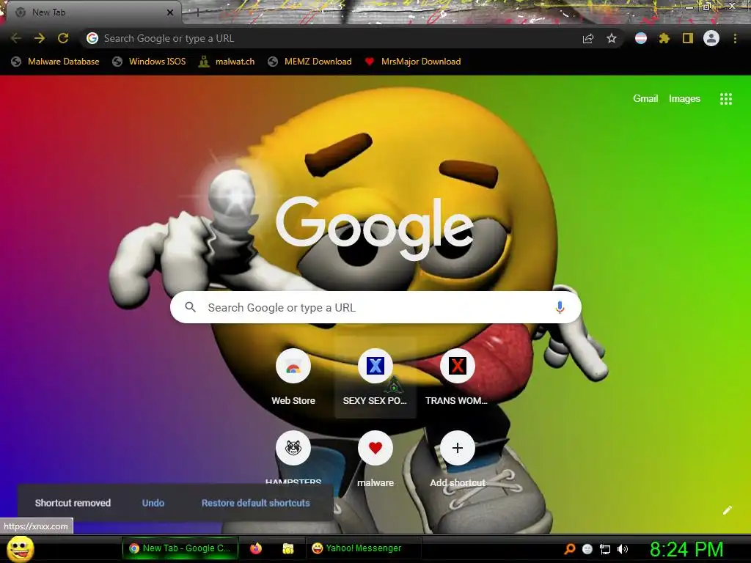Image resolution: width=751 pixels, height=563 pixels.
Task: Open Malware Database bookmark
Action: (x=56, y=62)
